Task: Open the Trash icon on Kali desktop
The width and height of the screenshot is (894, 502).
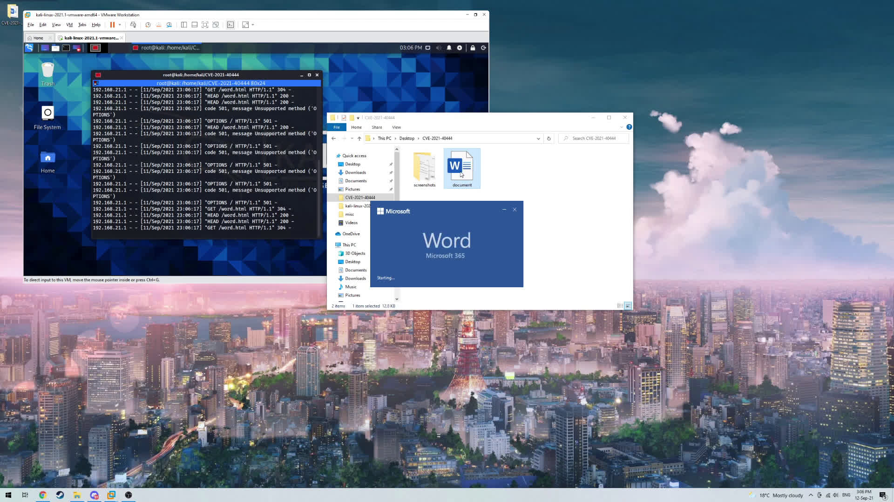Action: pos(47,74)
